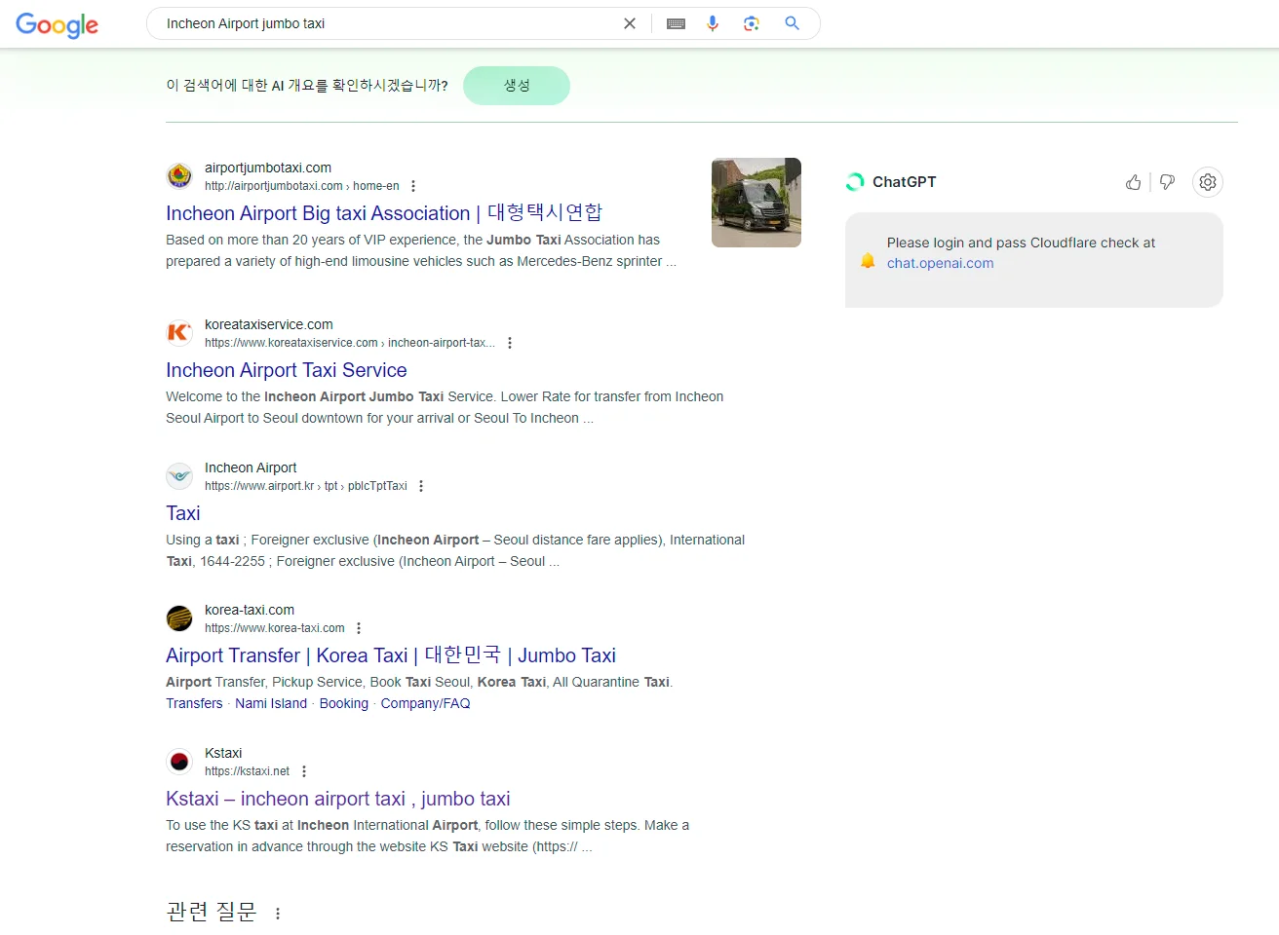Open Airport Transfer Korea Taxi Jumbo Taxi link
The width and height of the screenshot is (1279, 935).
(x=391, y=655)
